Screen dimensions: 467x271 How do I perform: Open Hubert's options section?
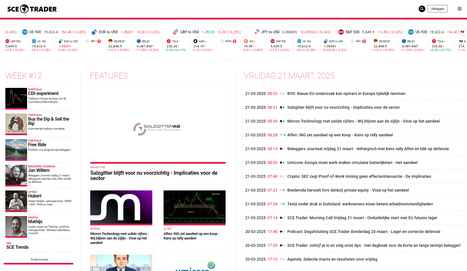pos(35,196)
